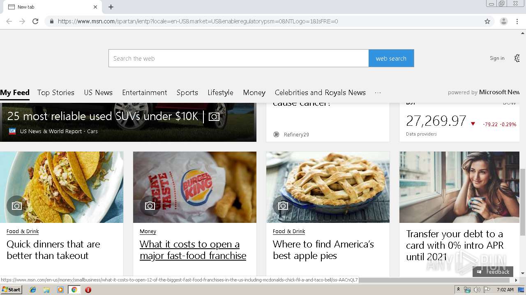The image size is (526, 295).
Task: Open Transfer your debt ad headline
Action: [455, 245]
